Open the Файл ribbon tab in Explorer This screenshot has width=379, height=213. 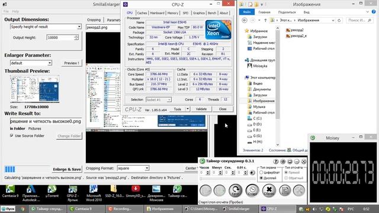[x=246, y=12]
